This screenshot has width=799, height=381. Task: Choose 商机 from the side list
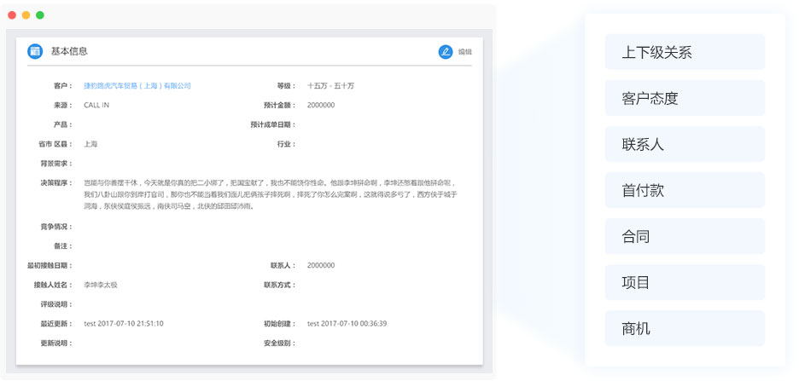pos(684,328)
